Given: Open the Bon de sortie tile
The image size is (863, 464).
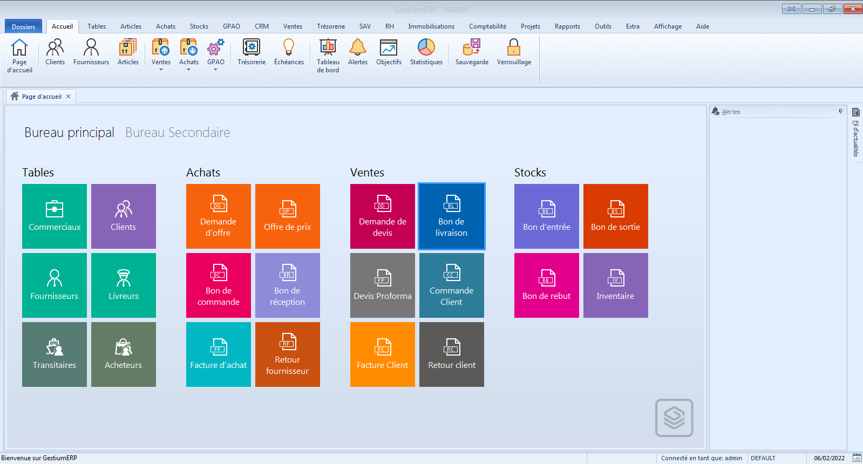Looking at the screenshot, I should (616, 216).
